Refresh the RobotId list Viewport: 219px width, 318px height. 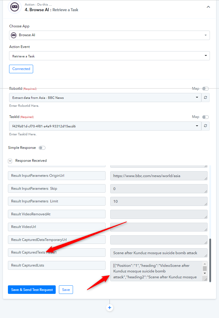point(206,98)
